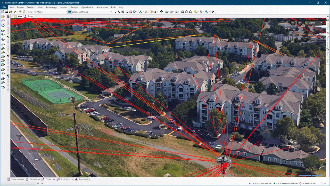Open the Technology menu
This screenshot has width=330, height=186.
point(51,7)
